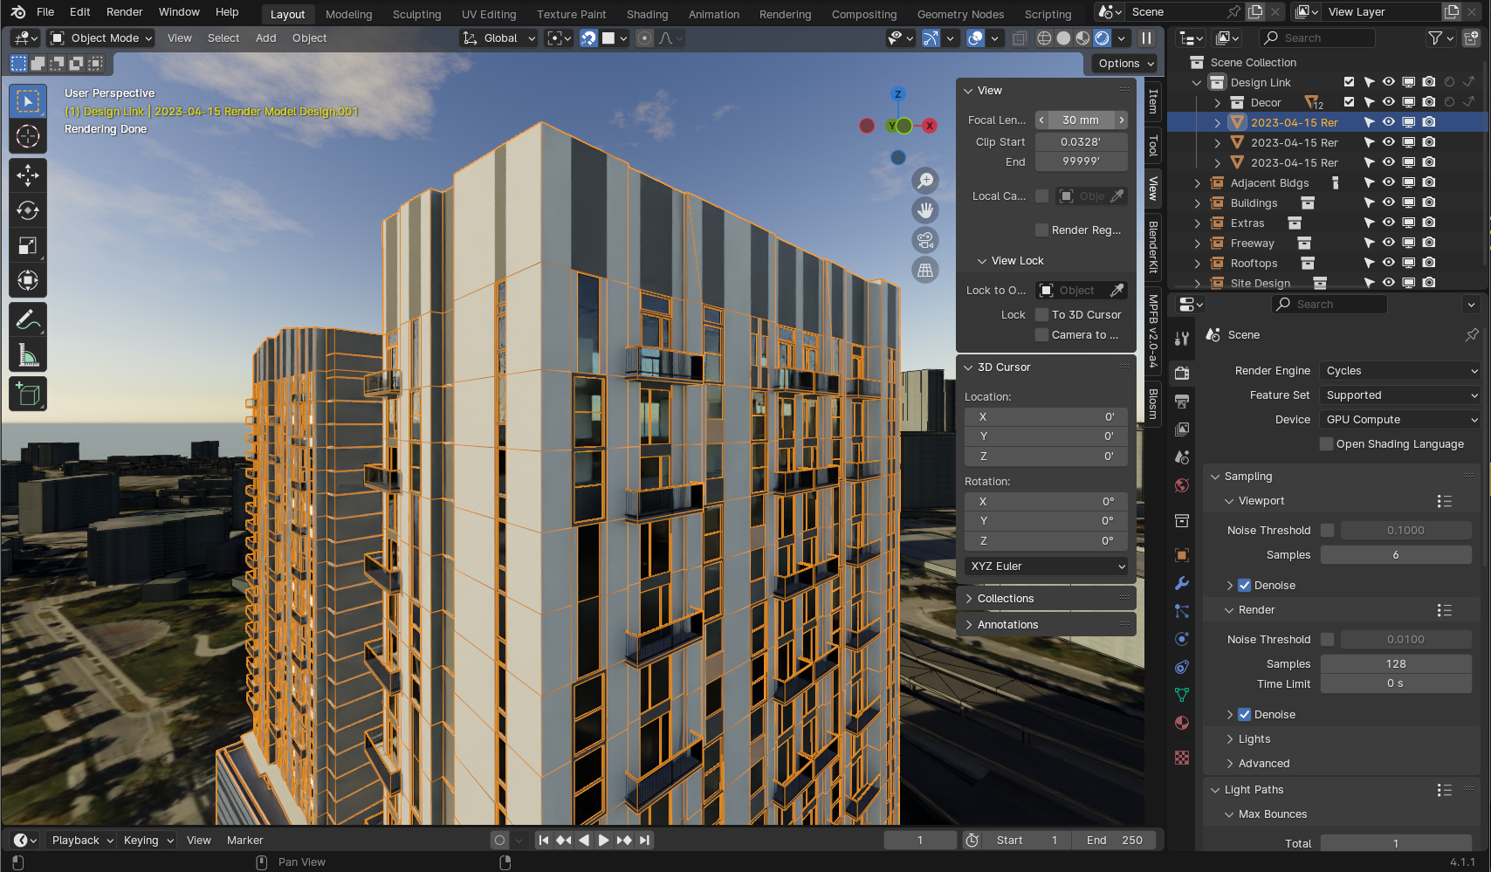This screenshot has width=1491, height=872.
Task: Click the Options button in viewport
Action: (1124, 64)
